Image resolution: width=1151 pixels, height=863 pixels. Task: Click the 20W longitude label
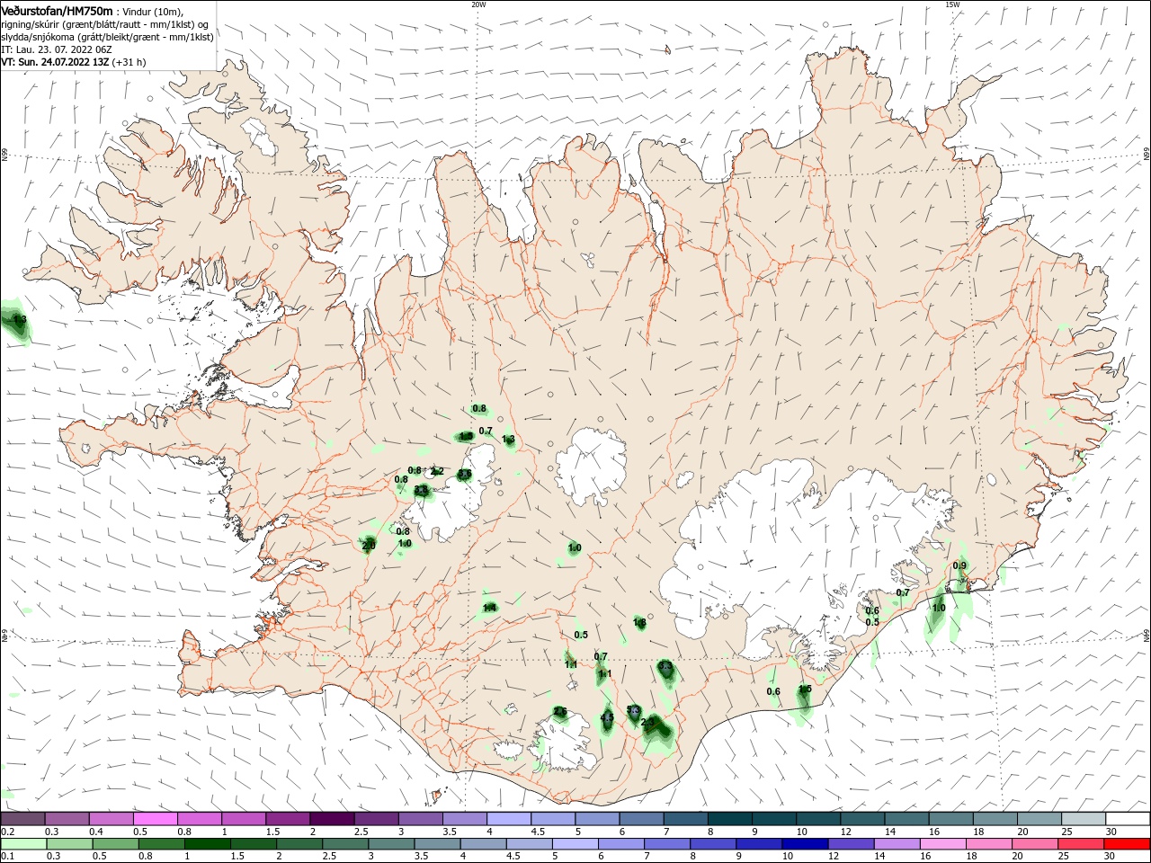point(478,4)
